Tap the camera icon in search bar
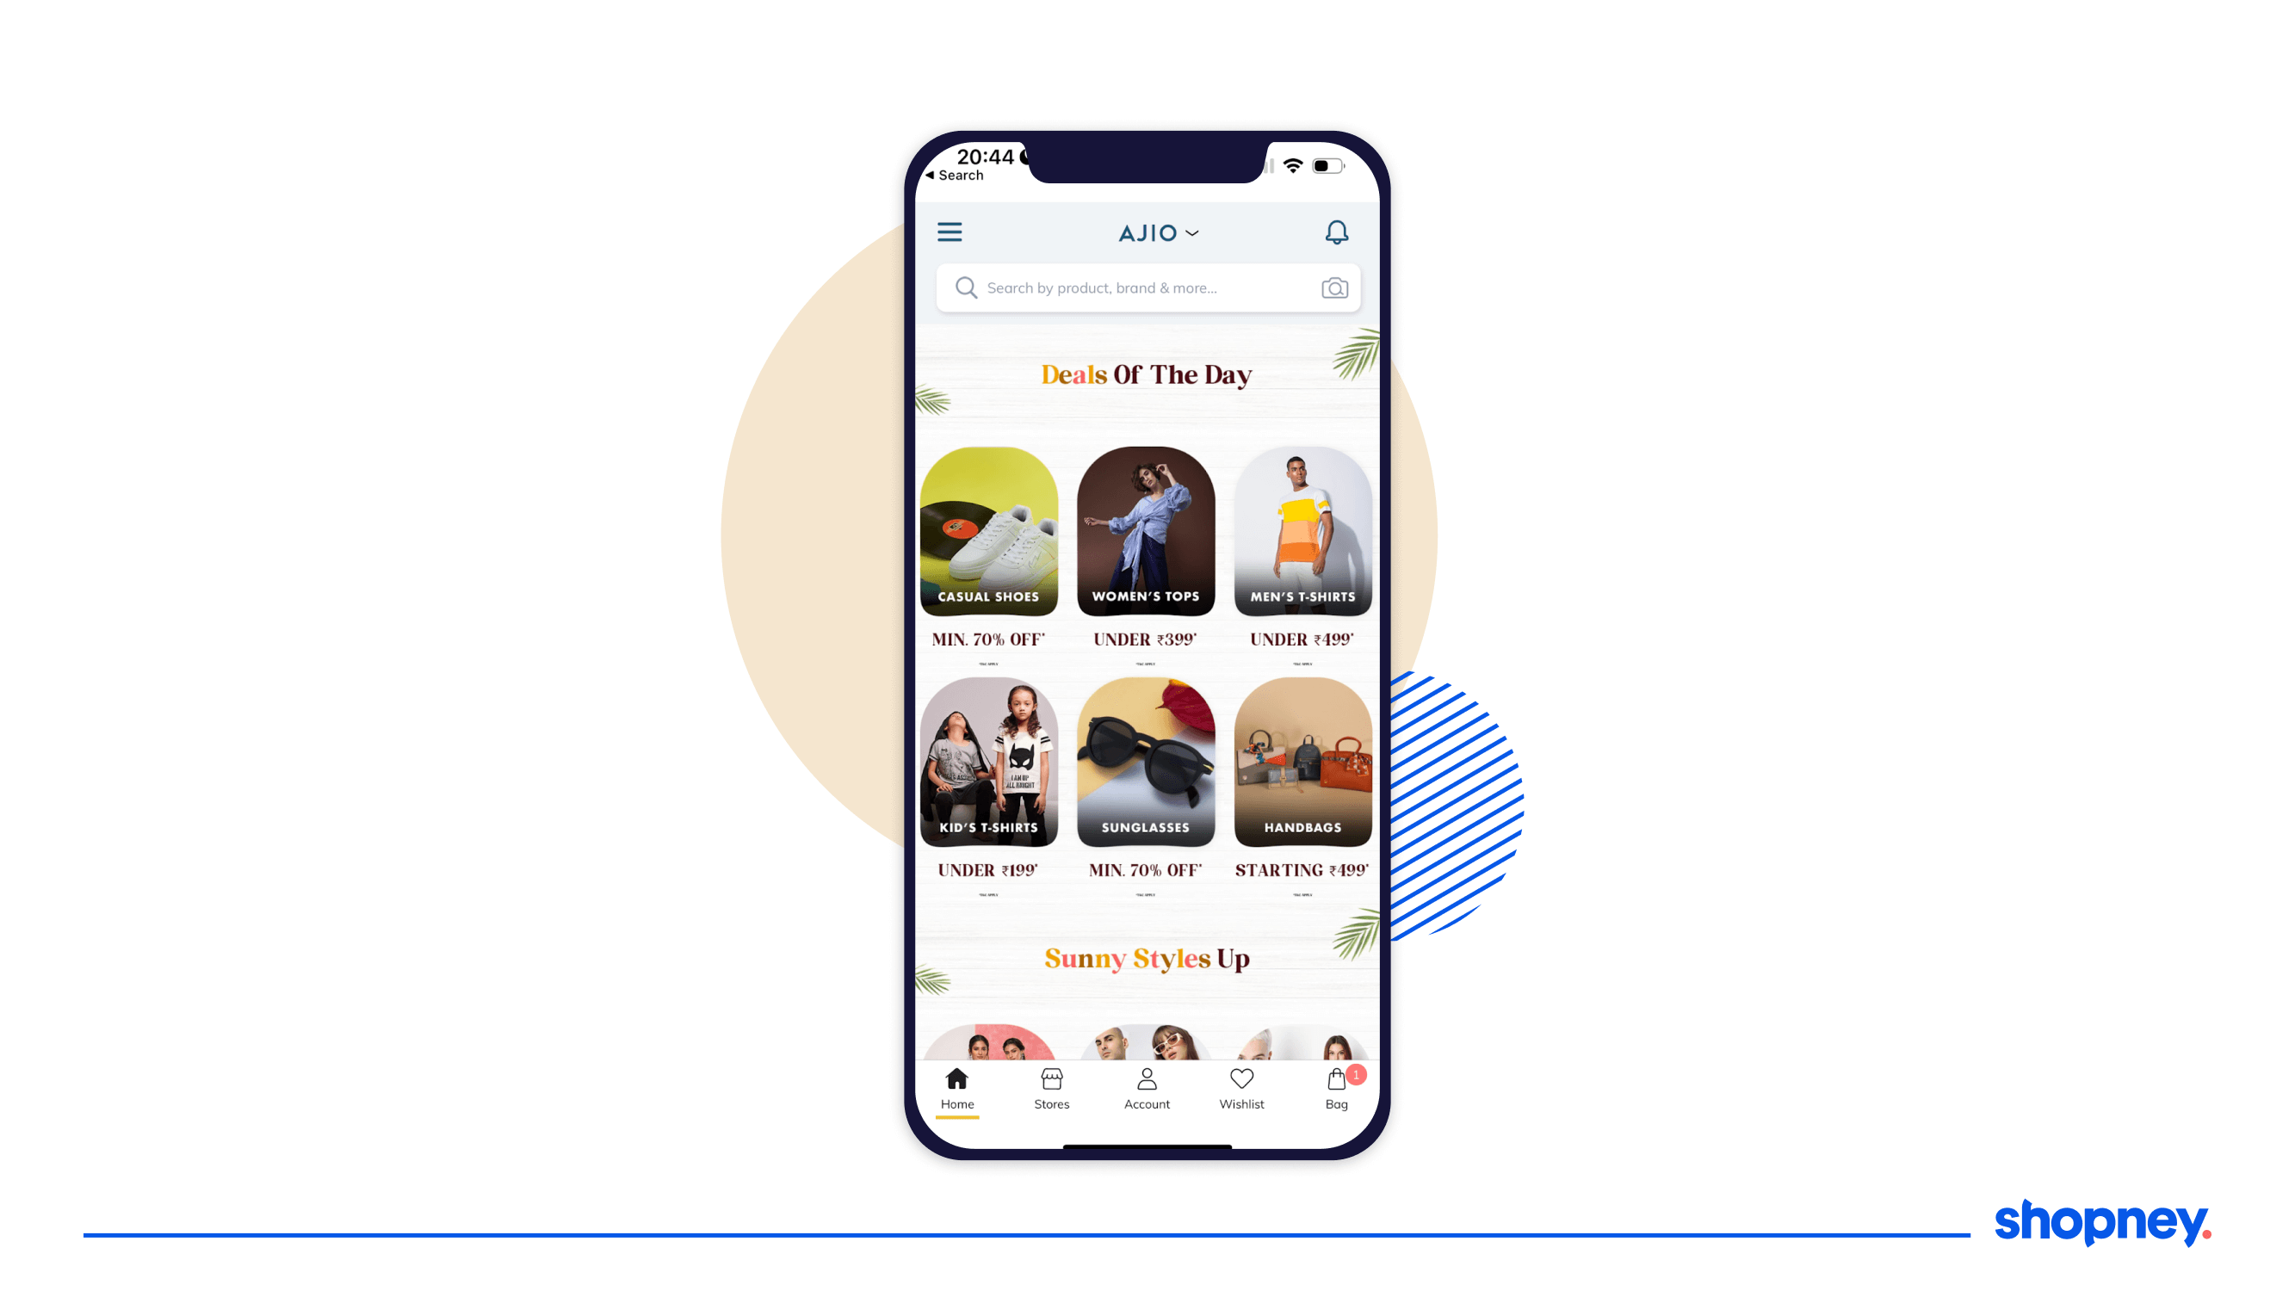 click(1333, 287)
